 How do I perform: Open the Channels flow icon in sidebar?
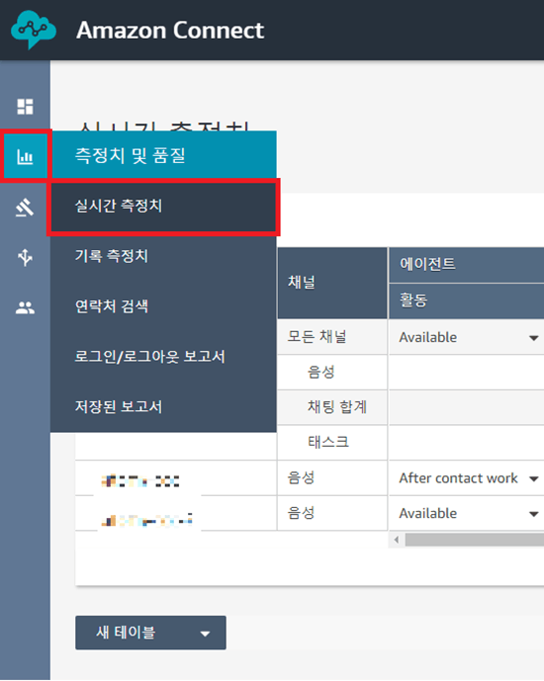click(25, 257)
